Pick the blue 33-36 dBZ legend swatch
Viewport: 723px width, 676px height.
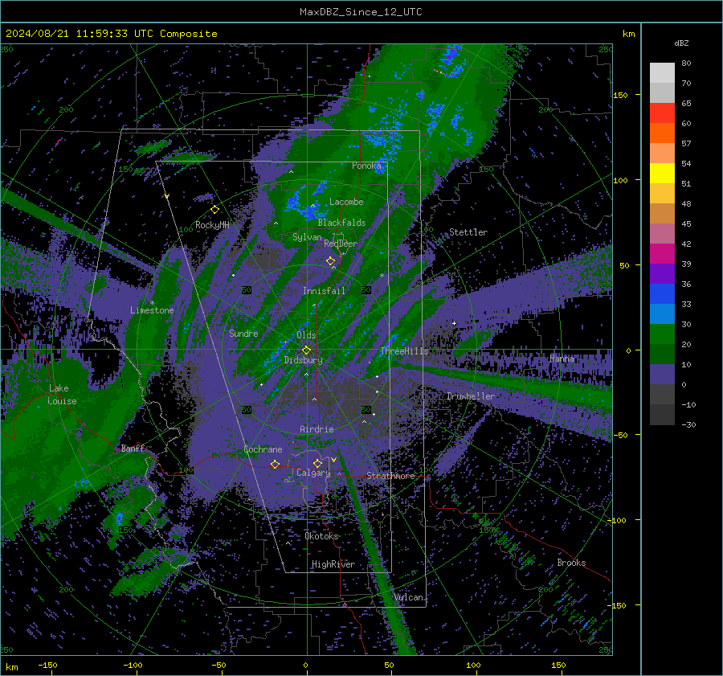(x=662, y=294)
